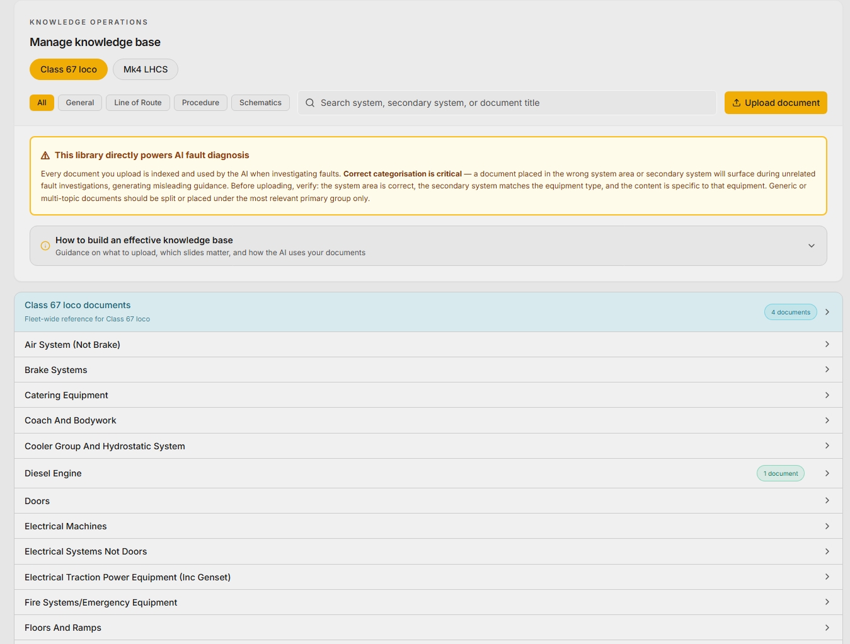Click the search magnifier icon

[x=310, y=103]
